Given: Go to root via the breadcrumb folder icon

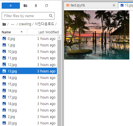Looking at the screenshot, I should click(4, 24).
